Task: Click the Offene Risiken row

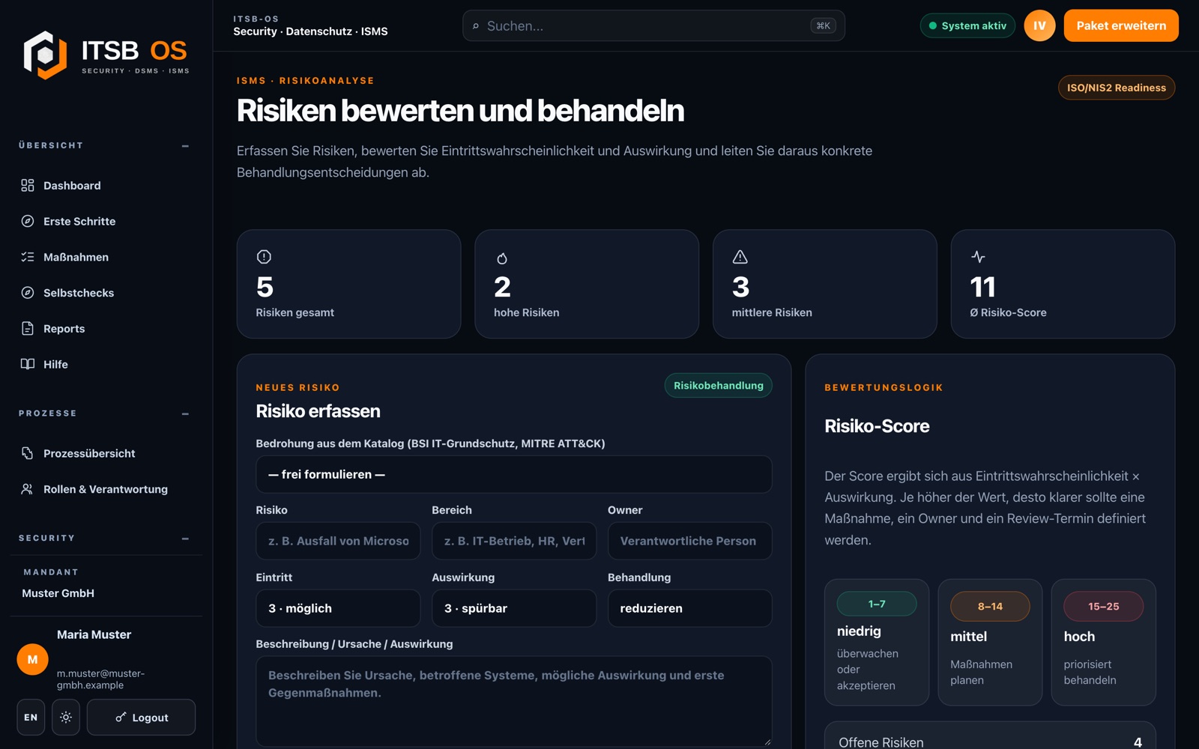Action: coord(990,742)
